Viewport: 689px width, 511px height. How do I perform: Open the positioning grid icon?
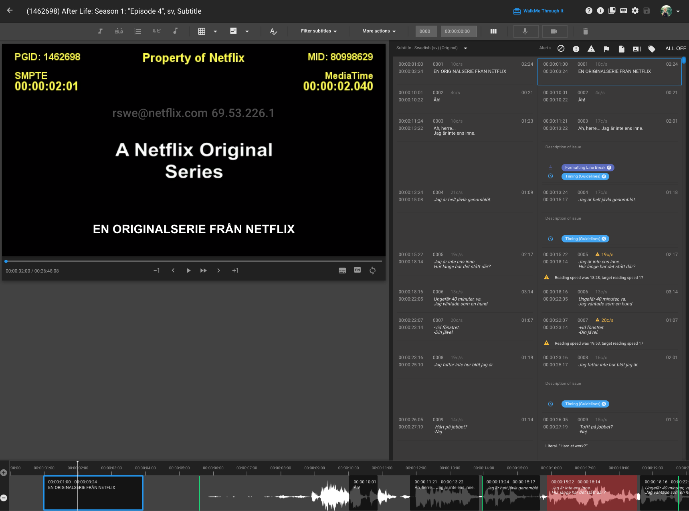pyautogui.click(x=202, y=31)
